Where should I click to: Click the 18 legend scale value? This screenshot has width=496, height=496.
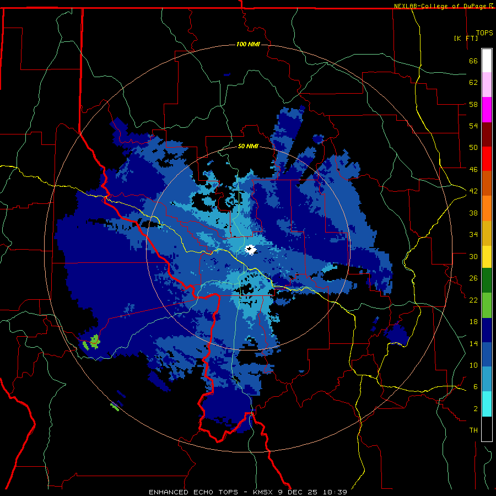(x=473, y=322)
